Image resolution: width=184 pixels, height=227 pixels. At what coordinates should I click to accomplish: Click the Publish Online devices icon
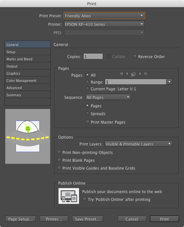[69, 196]
